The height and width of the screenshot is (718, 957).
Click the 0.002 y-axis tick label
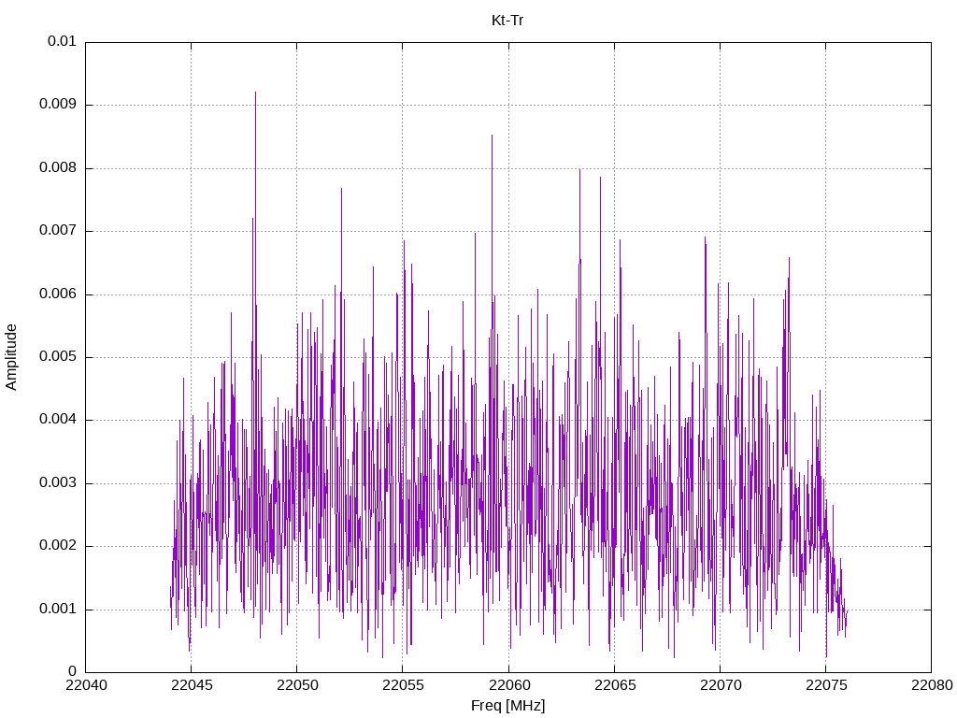(x=58, y=546)
